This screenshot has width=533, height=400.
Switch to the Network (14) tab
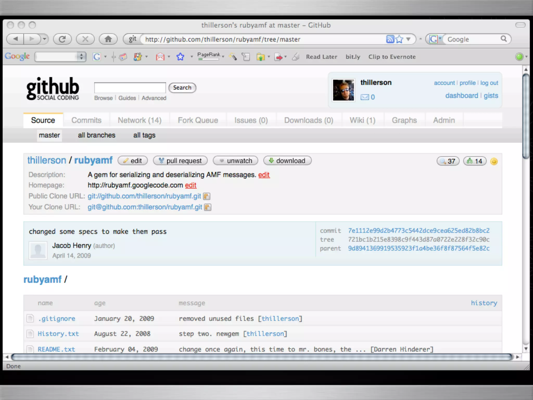pyautogui.click(x=139, y=120)
